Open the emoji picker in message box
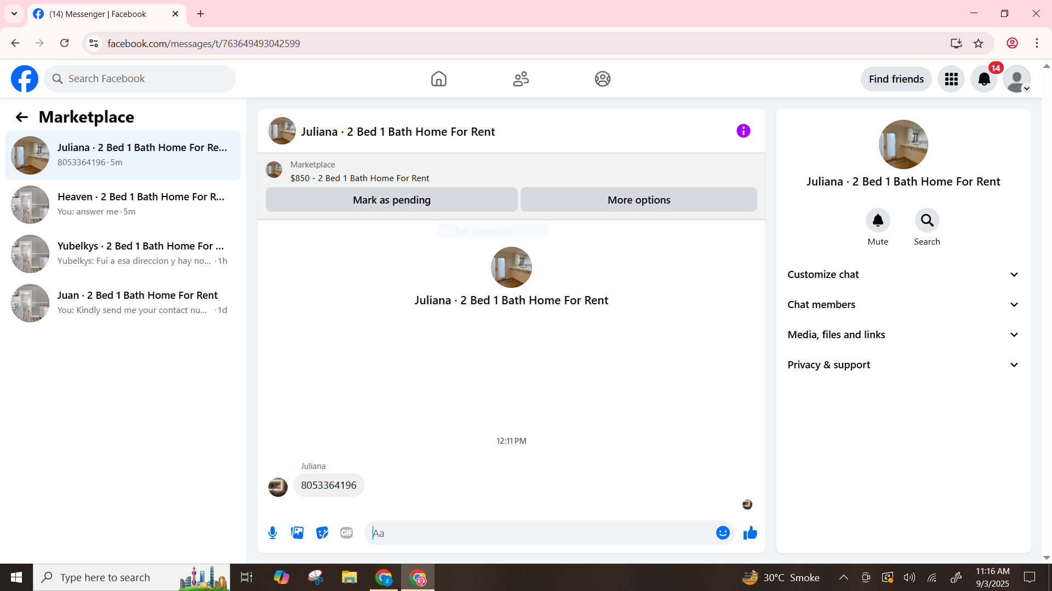Screen dimensions: 1052x591 tap(723, 533)
